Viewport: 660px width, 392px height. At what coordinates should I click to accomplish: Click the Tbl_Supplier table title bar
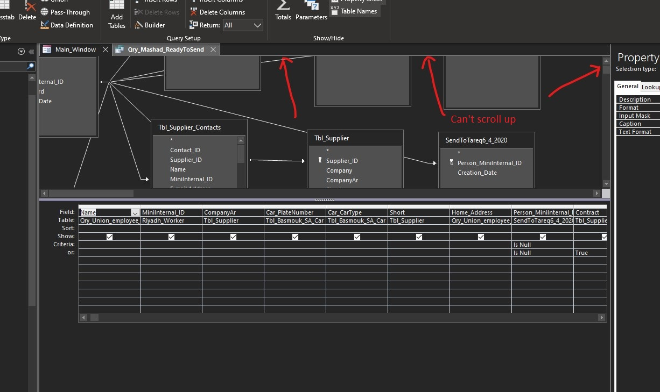(x=355, y=138)
